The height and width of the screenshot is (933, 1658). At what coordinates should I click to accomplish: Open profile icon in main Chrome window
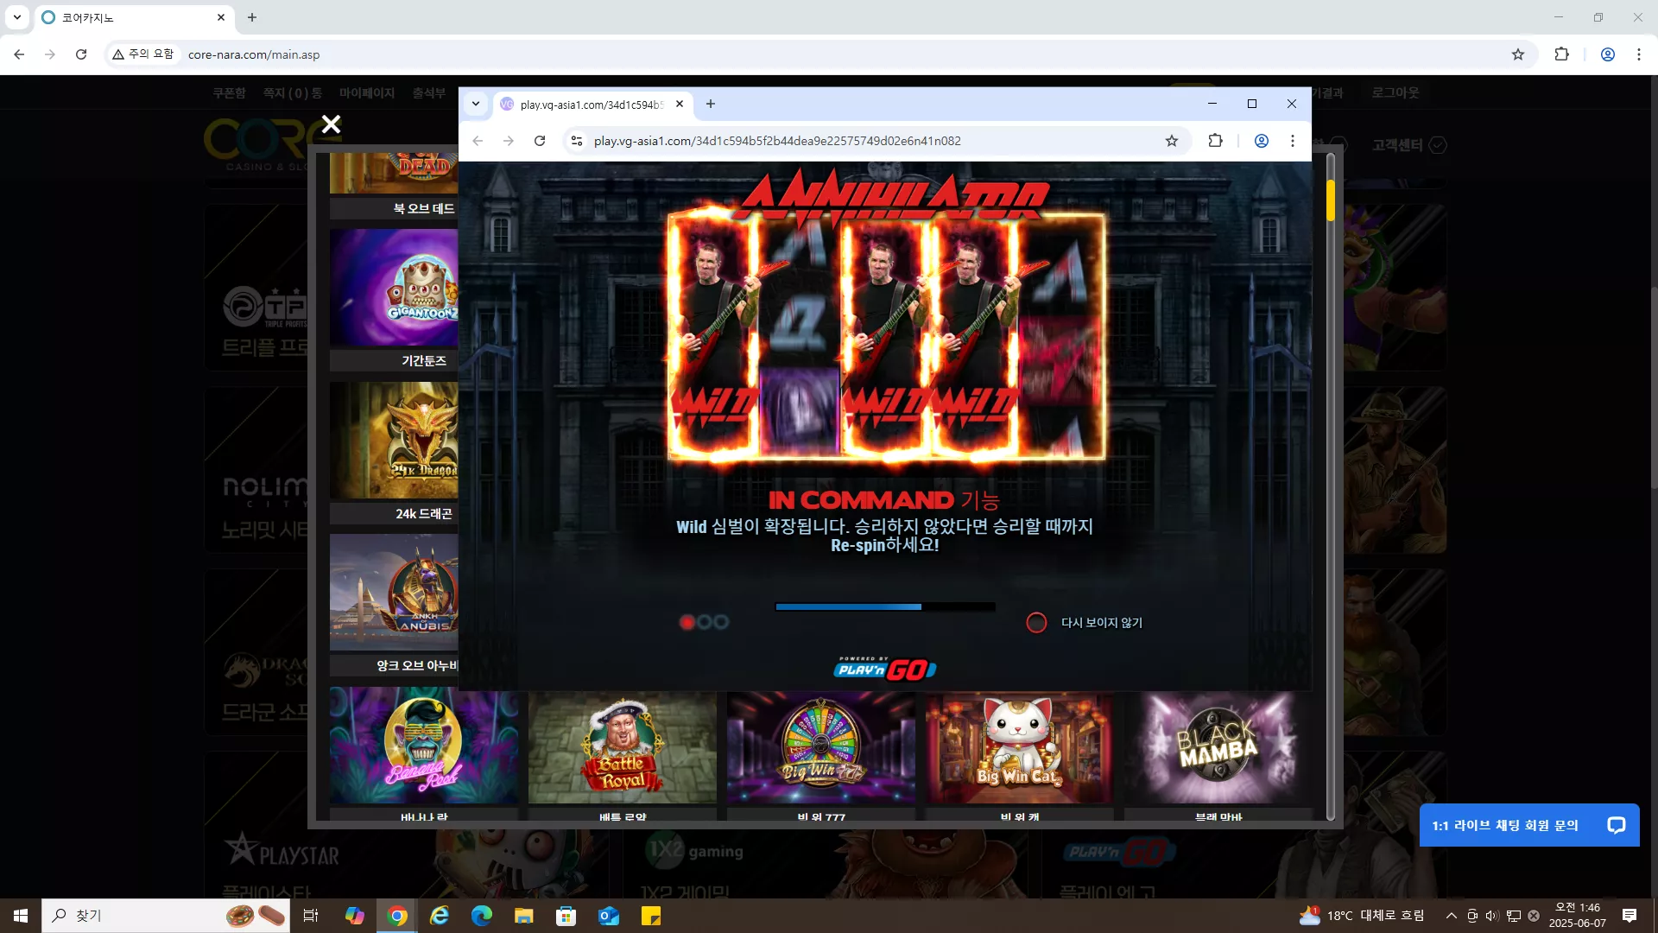tap(1608, 54)
